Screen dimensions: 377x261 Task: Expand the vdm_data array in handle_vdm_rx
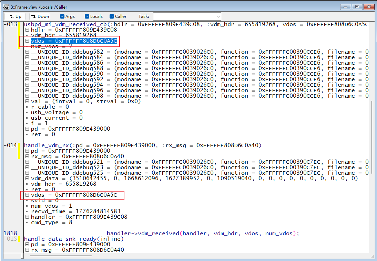pos(27,178)
